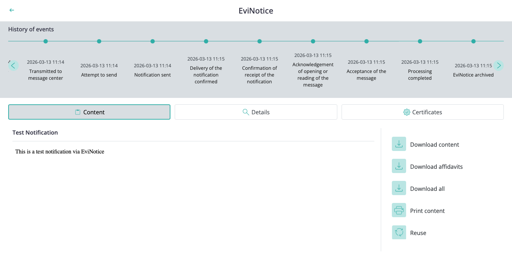Click the EviNotice archived event label
The height and width of the screenshot is (256, 512).
[x=473, y=75]
